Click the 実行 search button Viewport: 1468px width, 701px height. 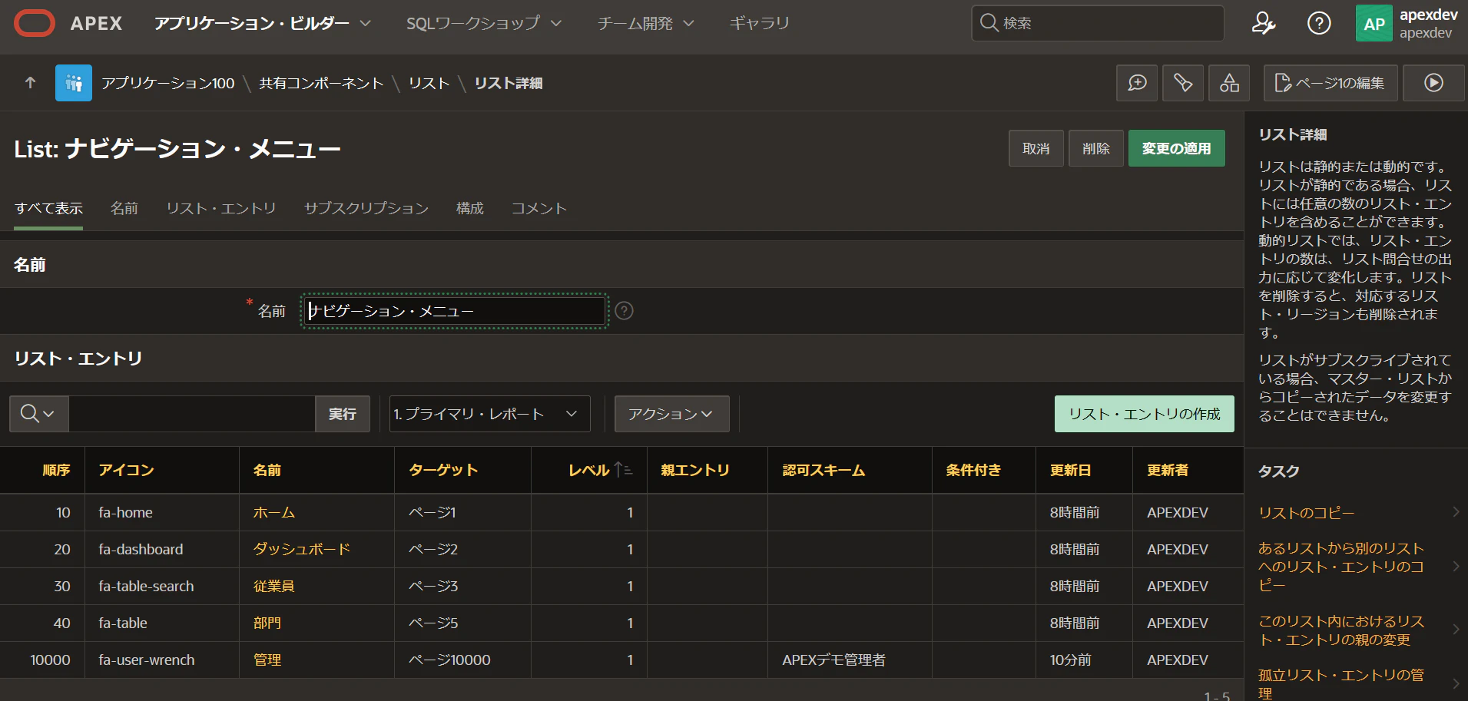(x=342, y=414)
